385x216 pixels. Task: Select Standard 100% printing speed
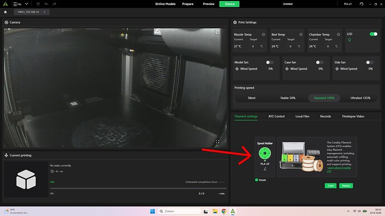(x=324, y=98)
